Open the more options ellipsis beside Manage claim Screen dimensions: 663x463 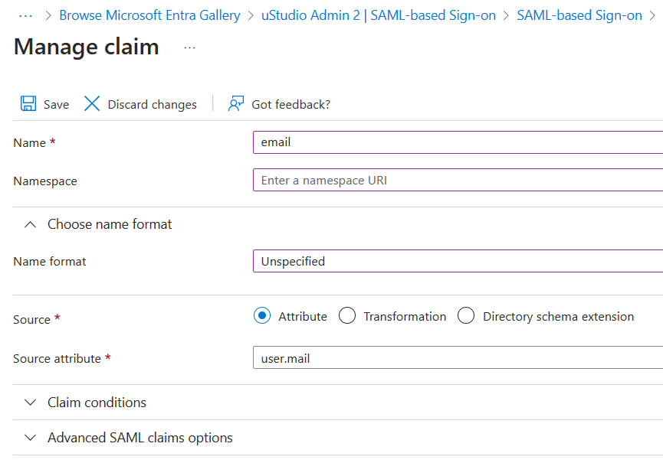[189, 47]
